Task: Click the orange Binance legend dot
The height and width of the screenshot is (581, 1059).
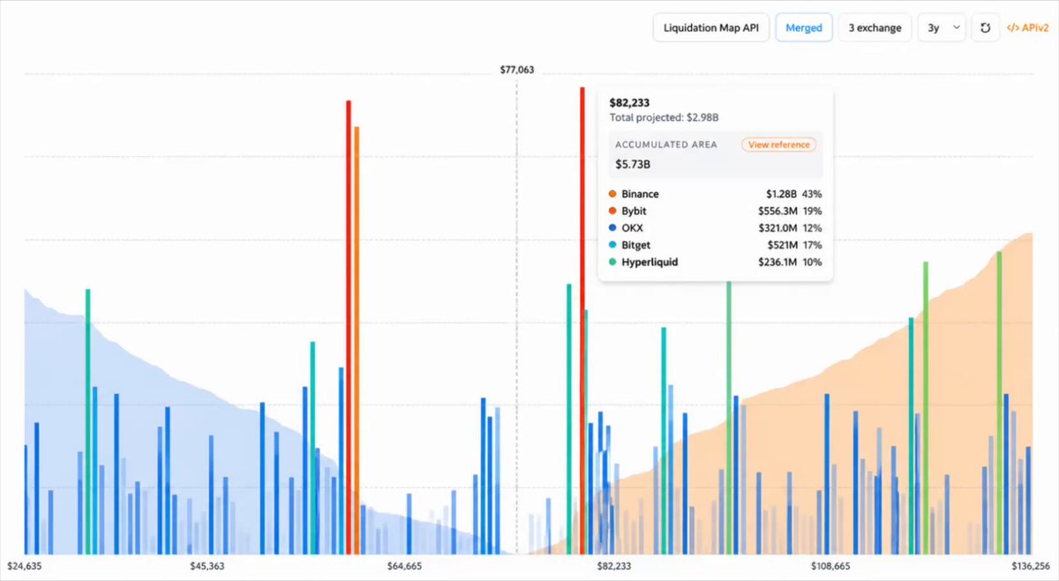Action: [x=612, y=194]
